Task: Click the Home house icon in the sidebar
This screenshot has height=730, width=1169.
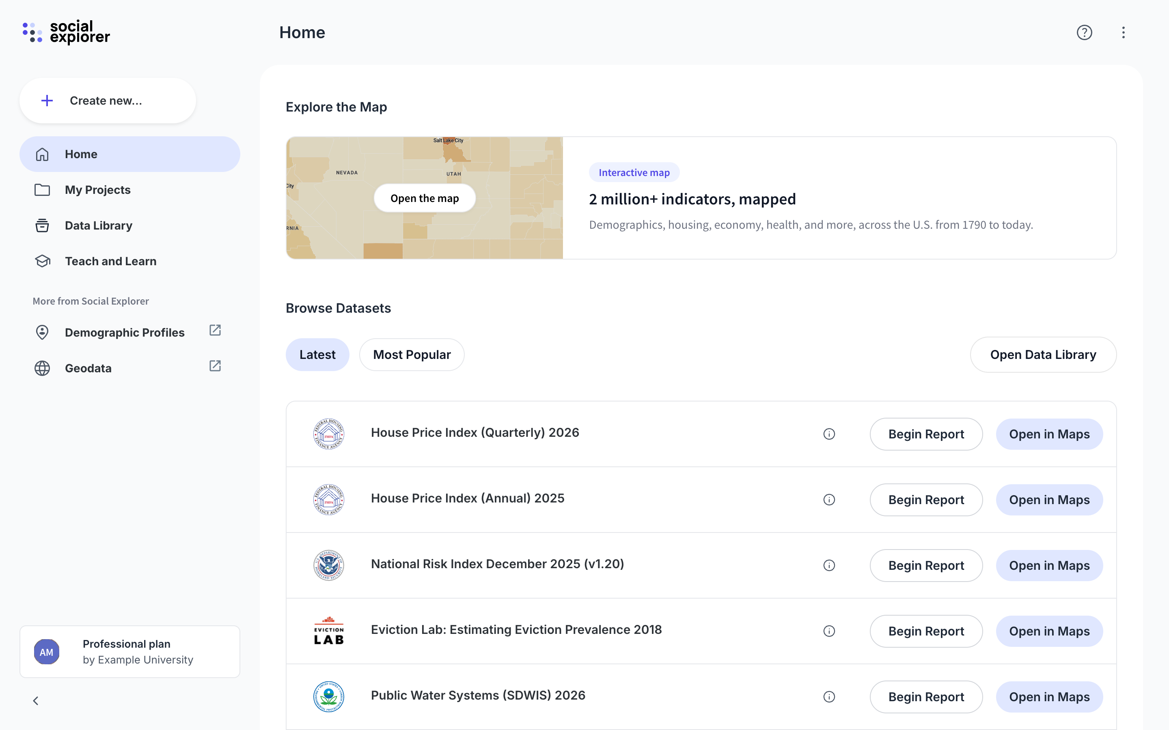Action: [42, 154]
